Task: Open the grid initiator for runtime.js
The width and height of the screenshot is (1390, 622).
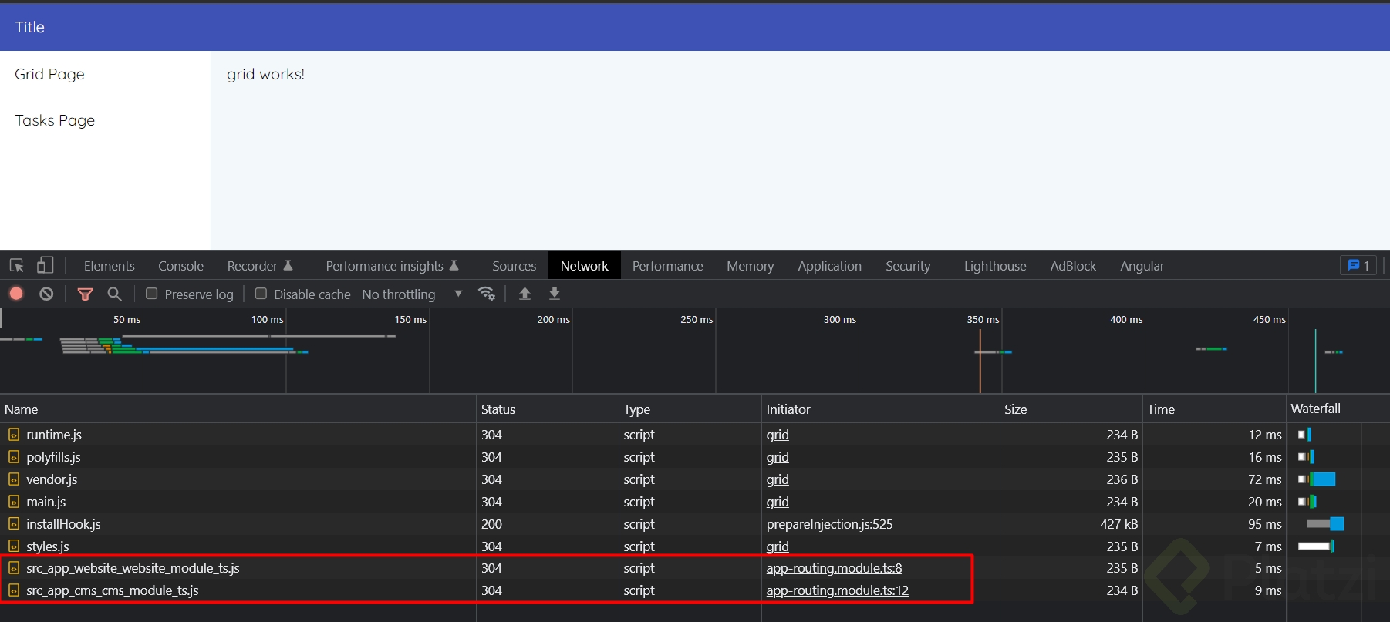Action: pyautogui.click(x=778, y=435)
